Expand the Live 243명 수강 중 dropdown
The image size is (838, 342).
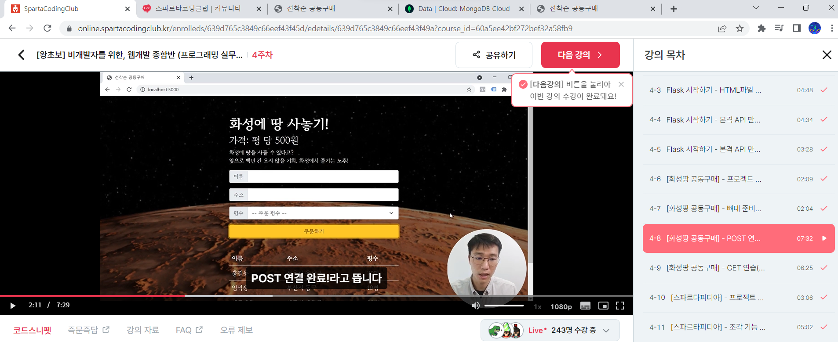[550, 331]
